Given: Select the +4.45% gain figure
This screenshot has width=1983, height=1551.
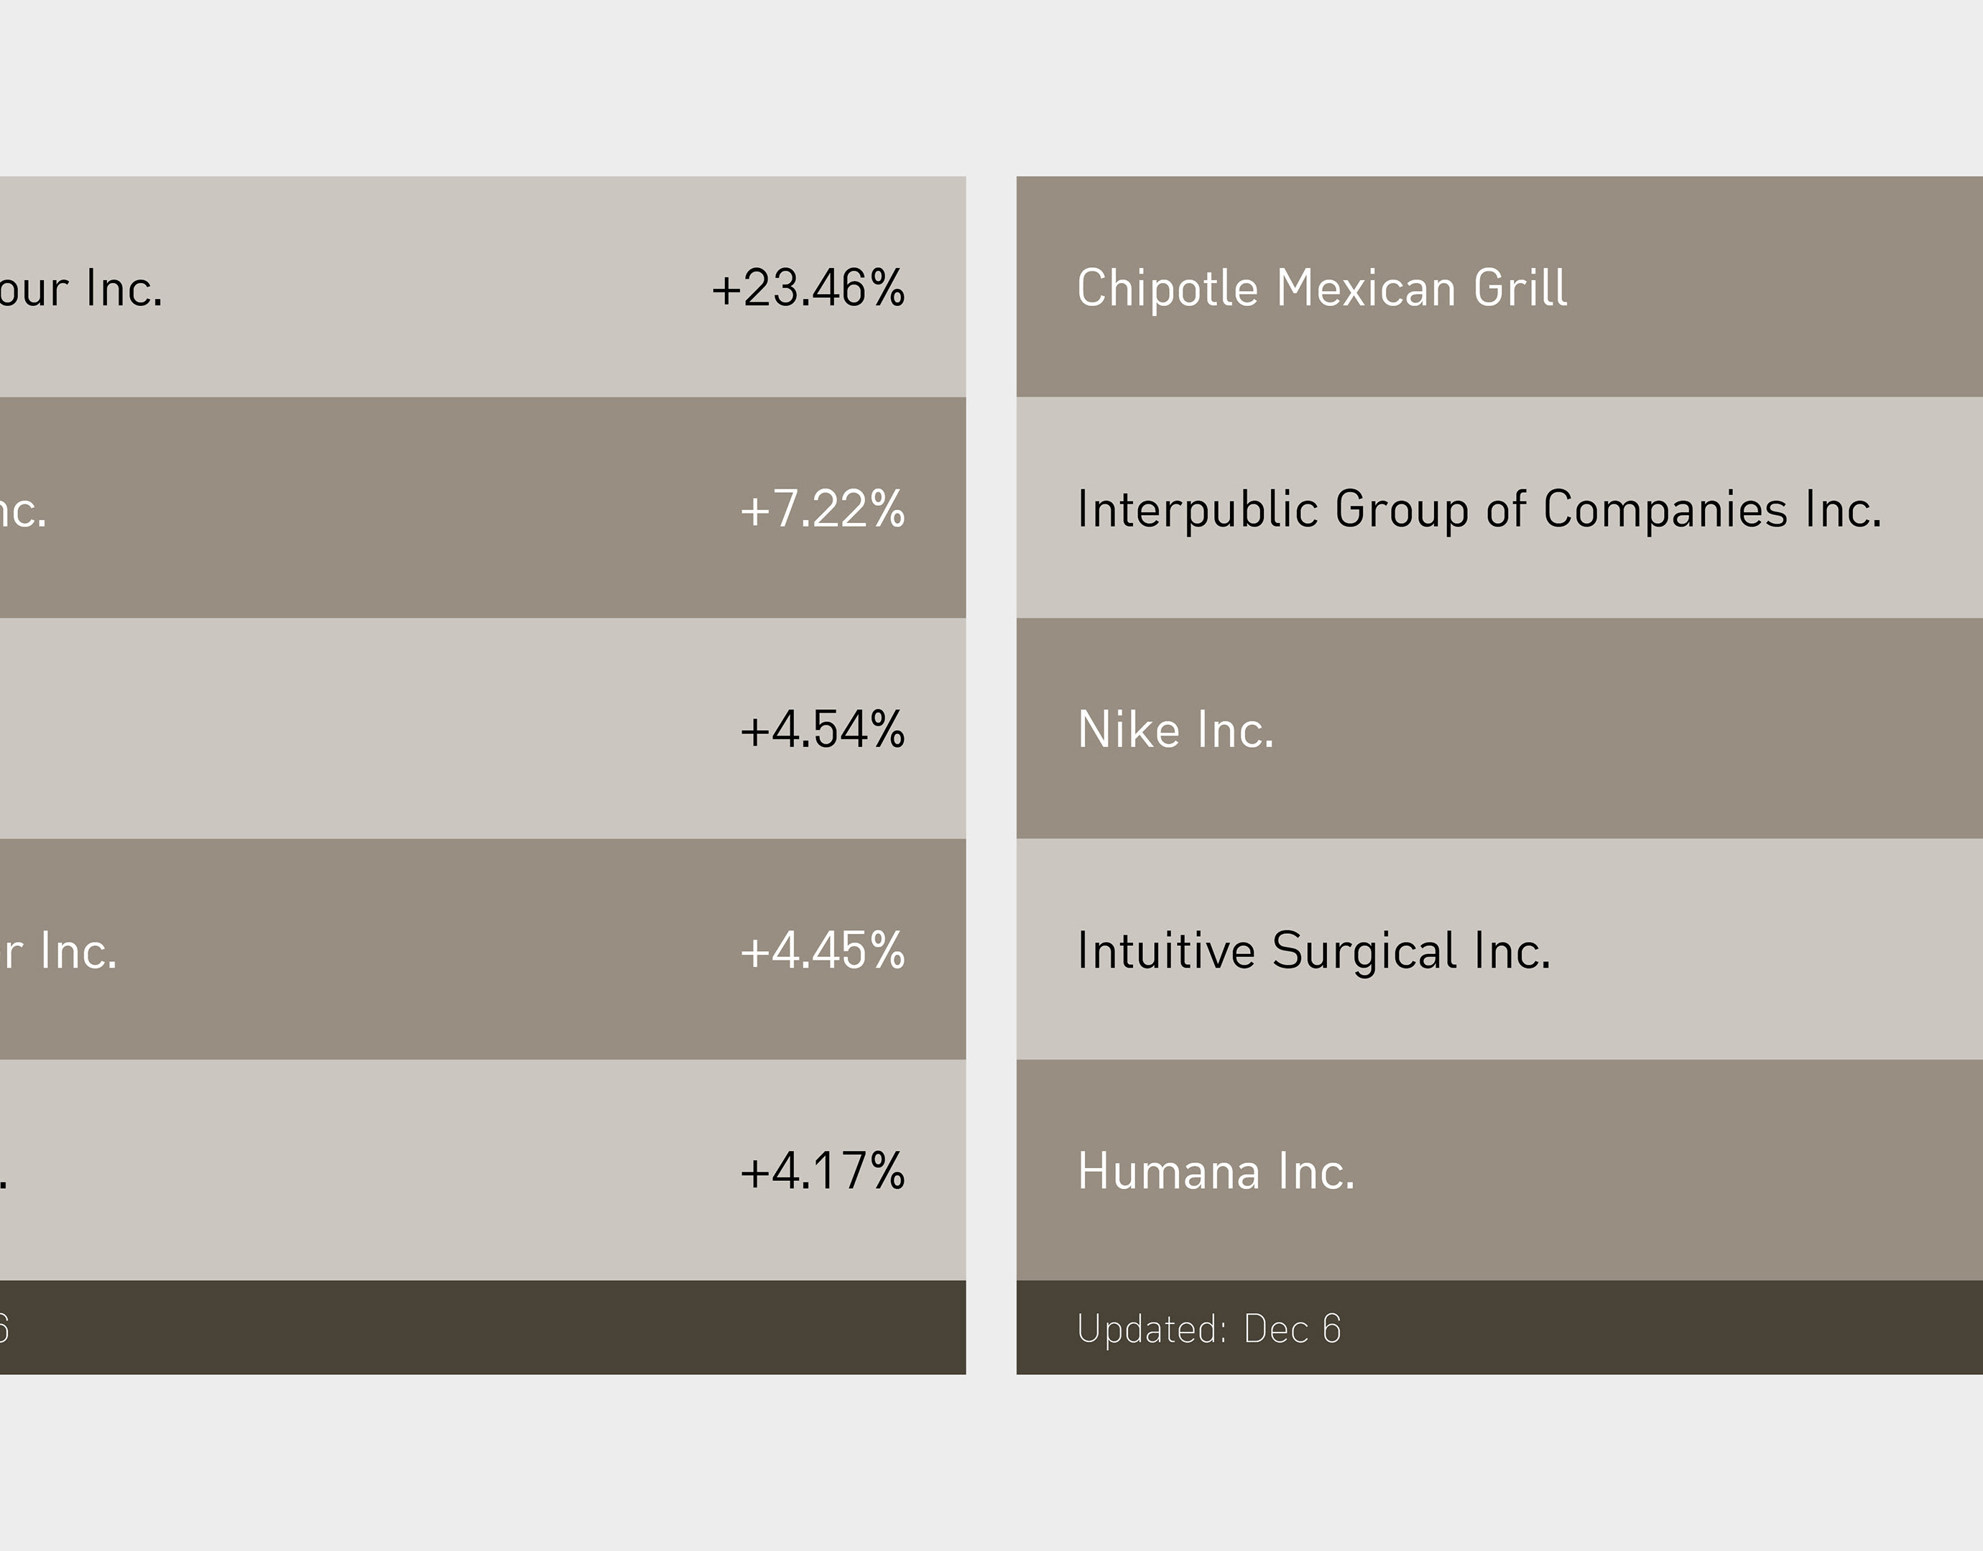Looking at the screenshot, I should point(823,950).
